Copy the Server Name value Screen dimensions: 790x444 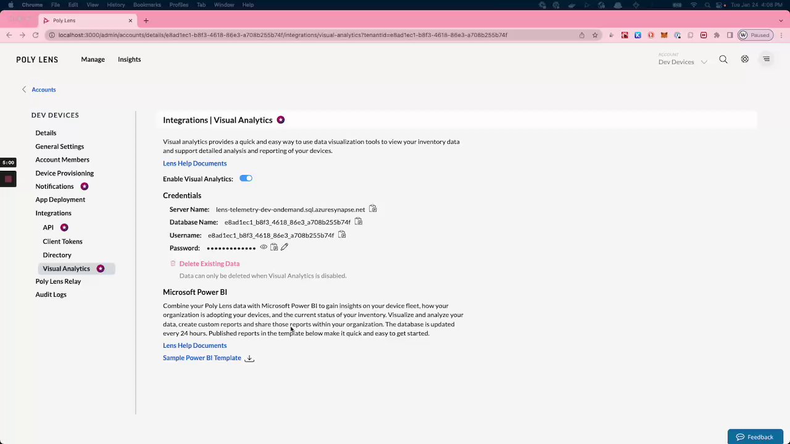[373, 209]
